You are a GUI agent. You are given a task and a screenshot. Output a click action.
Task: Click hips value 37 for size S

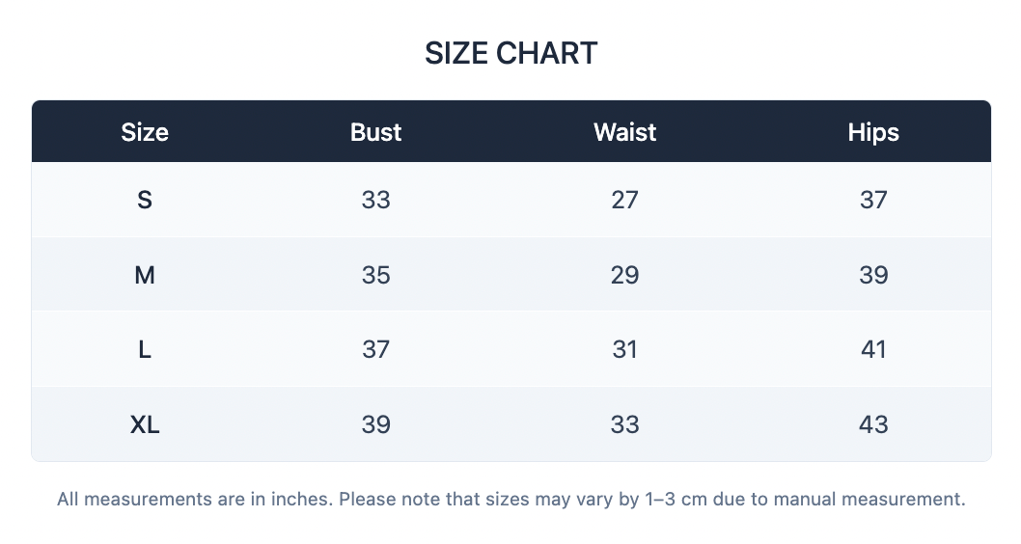pos(873,200)
